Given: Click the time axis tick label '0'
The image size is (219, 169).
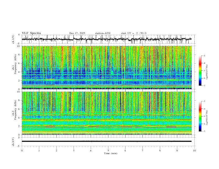Looking at the screenshot, I should pyautogui.click(x=22, y=150).
